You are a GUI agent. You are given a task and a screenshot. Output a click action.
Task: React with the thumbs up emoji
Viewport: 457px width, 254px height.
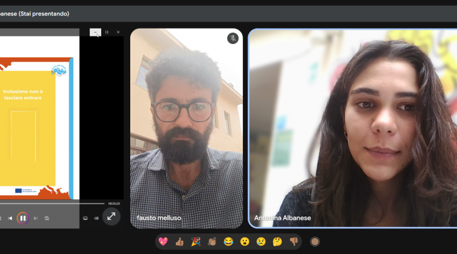(179, 241)
